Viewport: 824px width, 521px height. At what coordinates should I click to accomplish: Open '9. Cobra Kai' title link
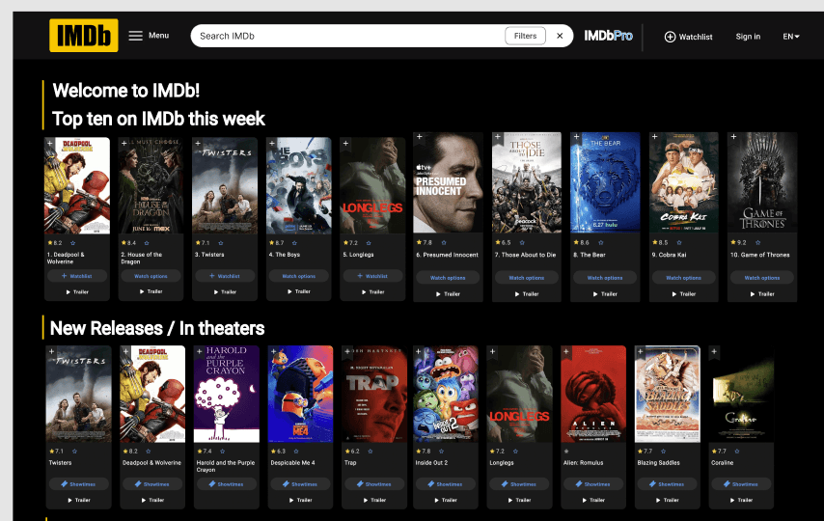coord(669,255)
